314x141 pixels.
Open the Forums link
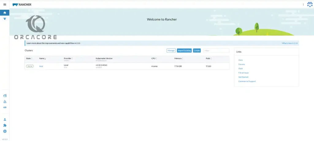tap(242, 64)
